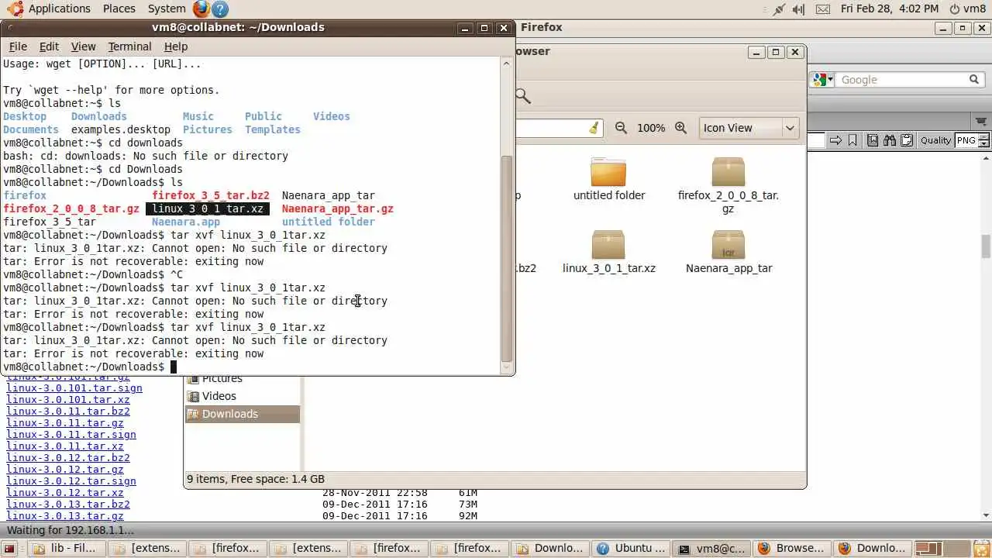Open the System menu in top panel

167,9
